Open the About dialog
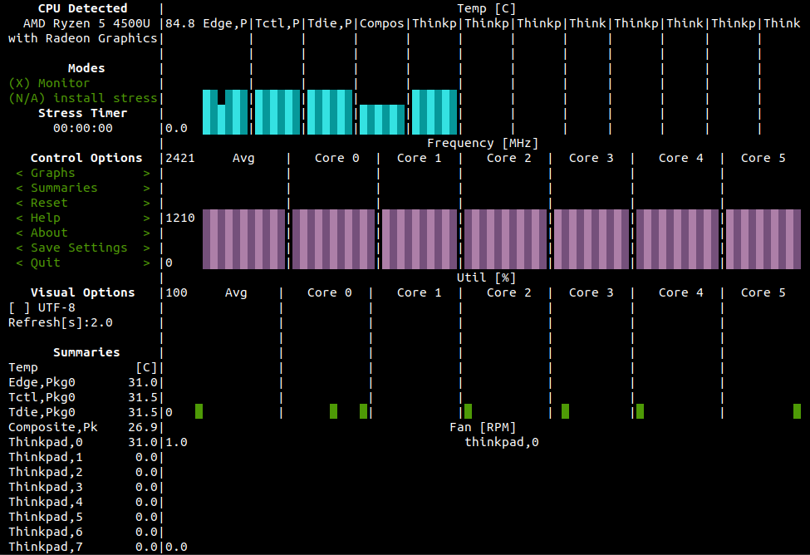The height and width of the screenshot is (555, 810). click(82, 233)
